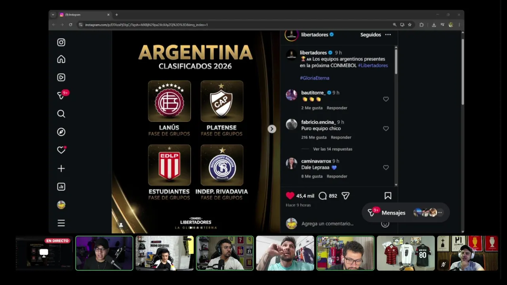Viewport: 507px width, 285px height.
Task: Advance to next carousel image
Action: [x=272, y=129]
